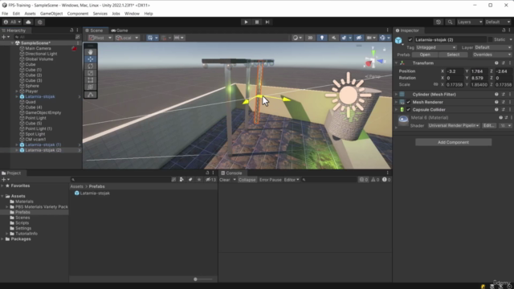This screenshot has height=289, width=514.
Task: Open the global Search icon
Action: pos(450,22)
